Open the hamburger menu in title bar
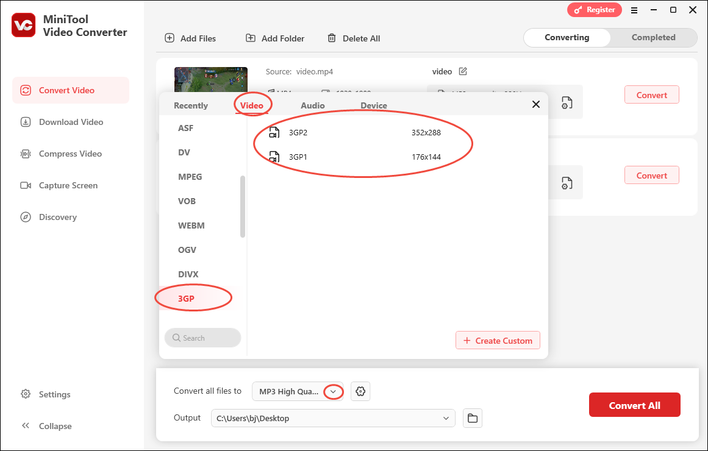The image size is (708, 451). [x=634, y=10]
